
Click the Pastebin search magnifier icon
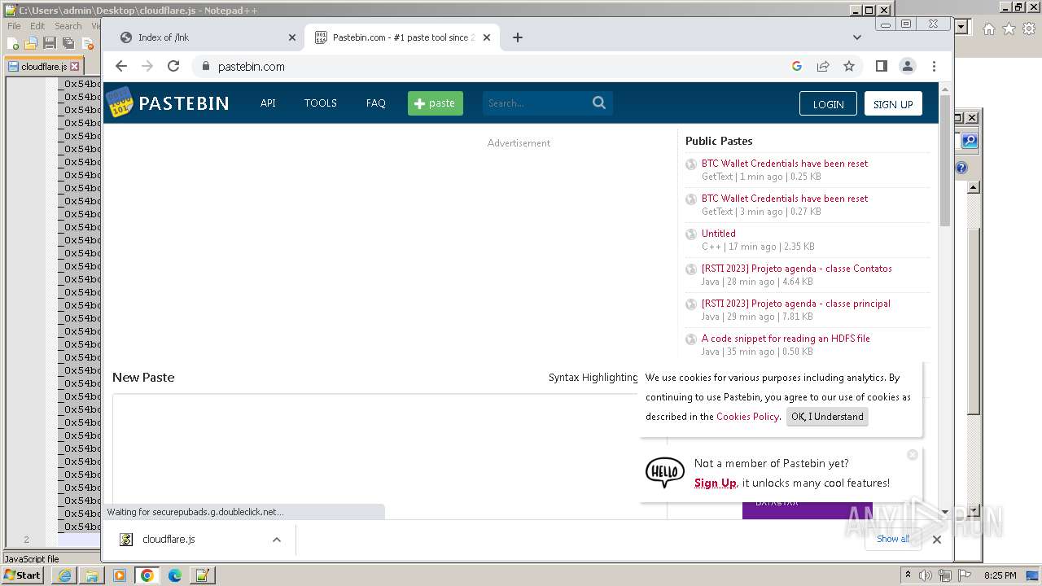pos(599,103)
